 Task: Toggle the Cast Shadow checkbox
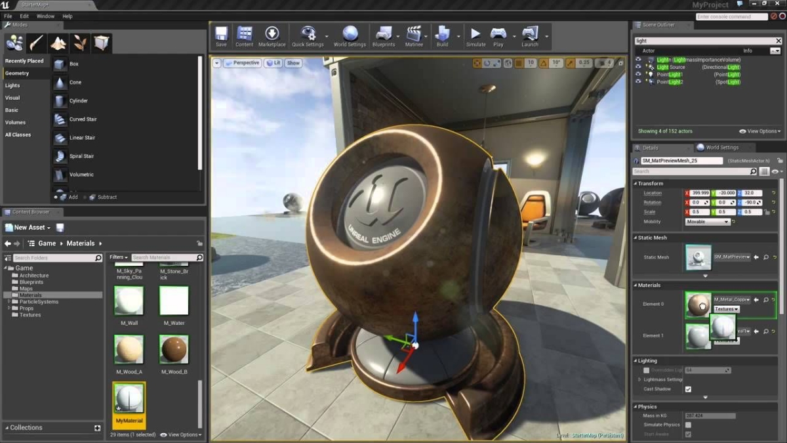tap(688, 389)
